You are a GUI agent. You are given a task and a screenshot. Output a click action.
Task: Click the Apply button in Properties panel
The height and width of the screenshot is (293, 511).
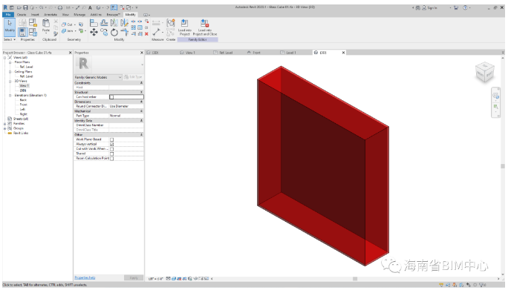(x=134, y=277)
